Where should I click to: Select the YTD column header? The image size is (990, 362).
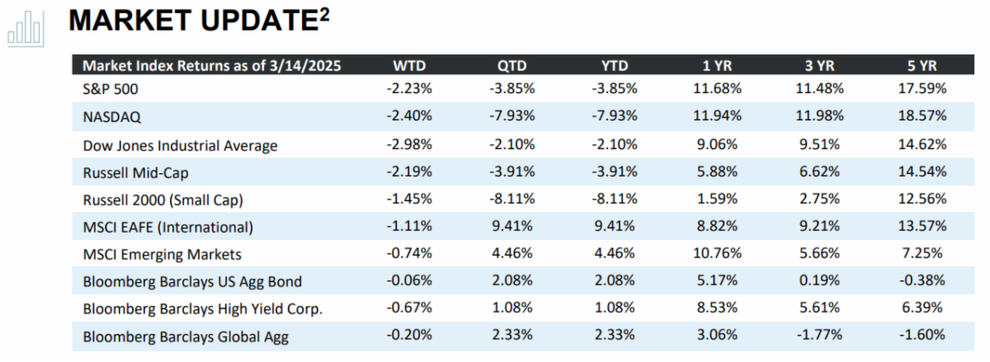point(615,66)
